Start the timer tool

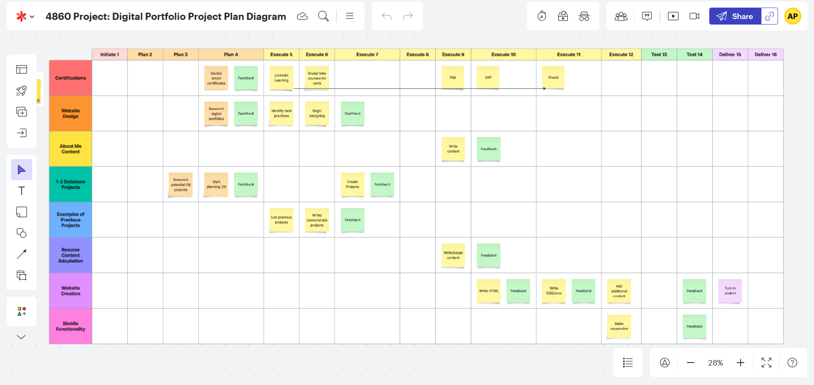point(542,16)
